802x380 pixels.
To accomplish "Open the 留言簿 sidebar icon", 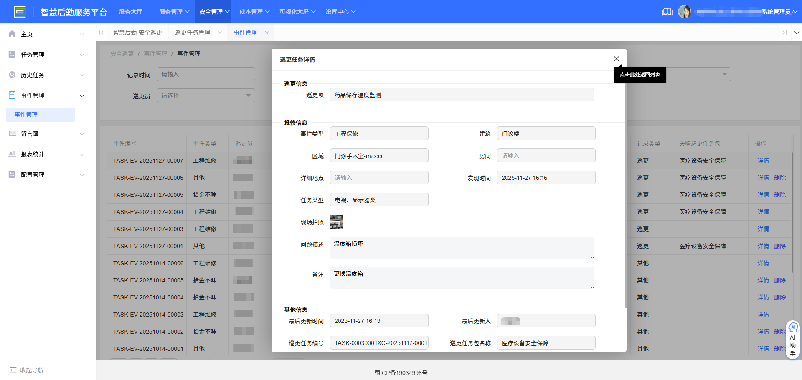I will coord(12,133).
